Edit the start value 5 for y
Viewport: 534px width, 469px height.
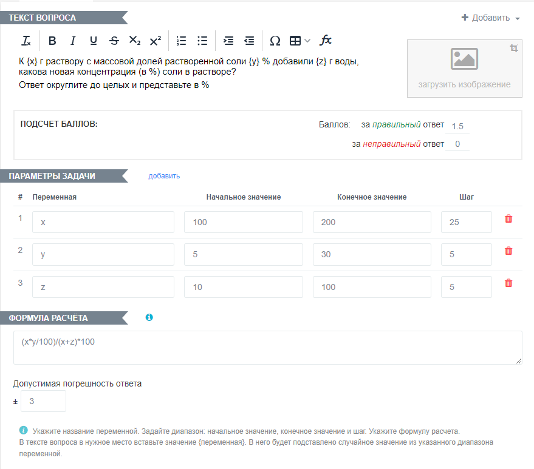point(244,254)
